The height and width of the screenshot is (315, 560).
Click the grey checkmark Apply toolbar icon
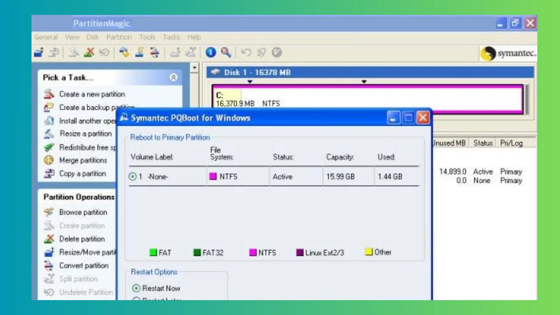tap(276, 53)
